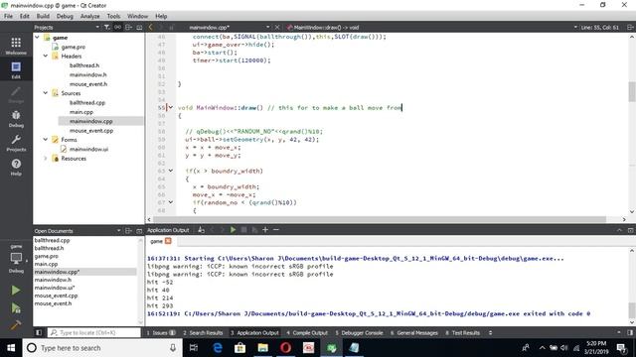This screenshot has height=357, width=636.
Task: Expand the Resources folder
Action: (46, 159)
